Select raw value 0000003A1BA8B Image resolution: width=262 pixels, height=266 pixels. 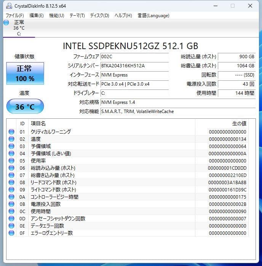(227, 183)
